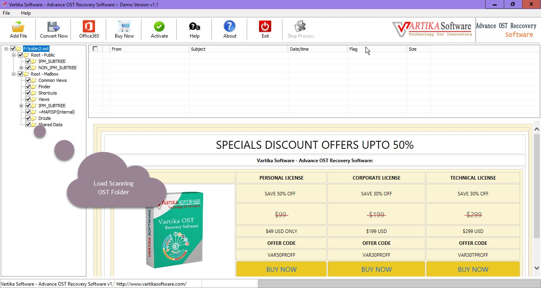
Task: Select the ~MAPISP(Internal) folder
Action: coord(56,112)
